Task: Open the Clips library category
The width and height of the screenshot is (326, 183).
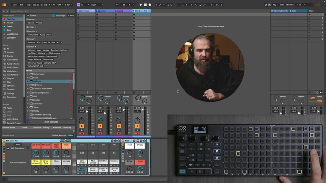Action: [9, 82]
